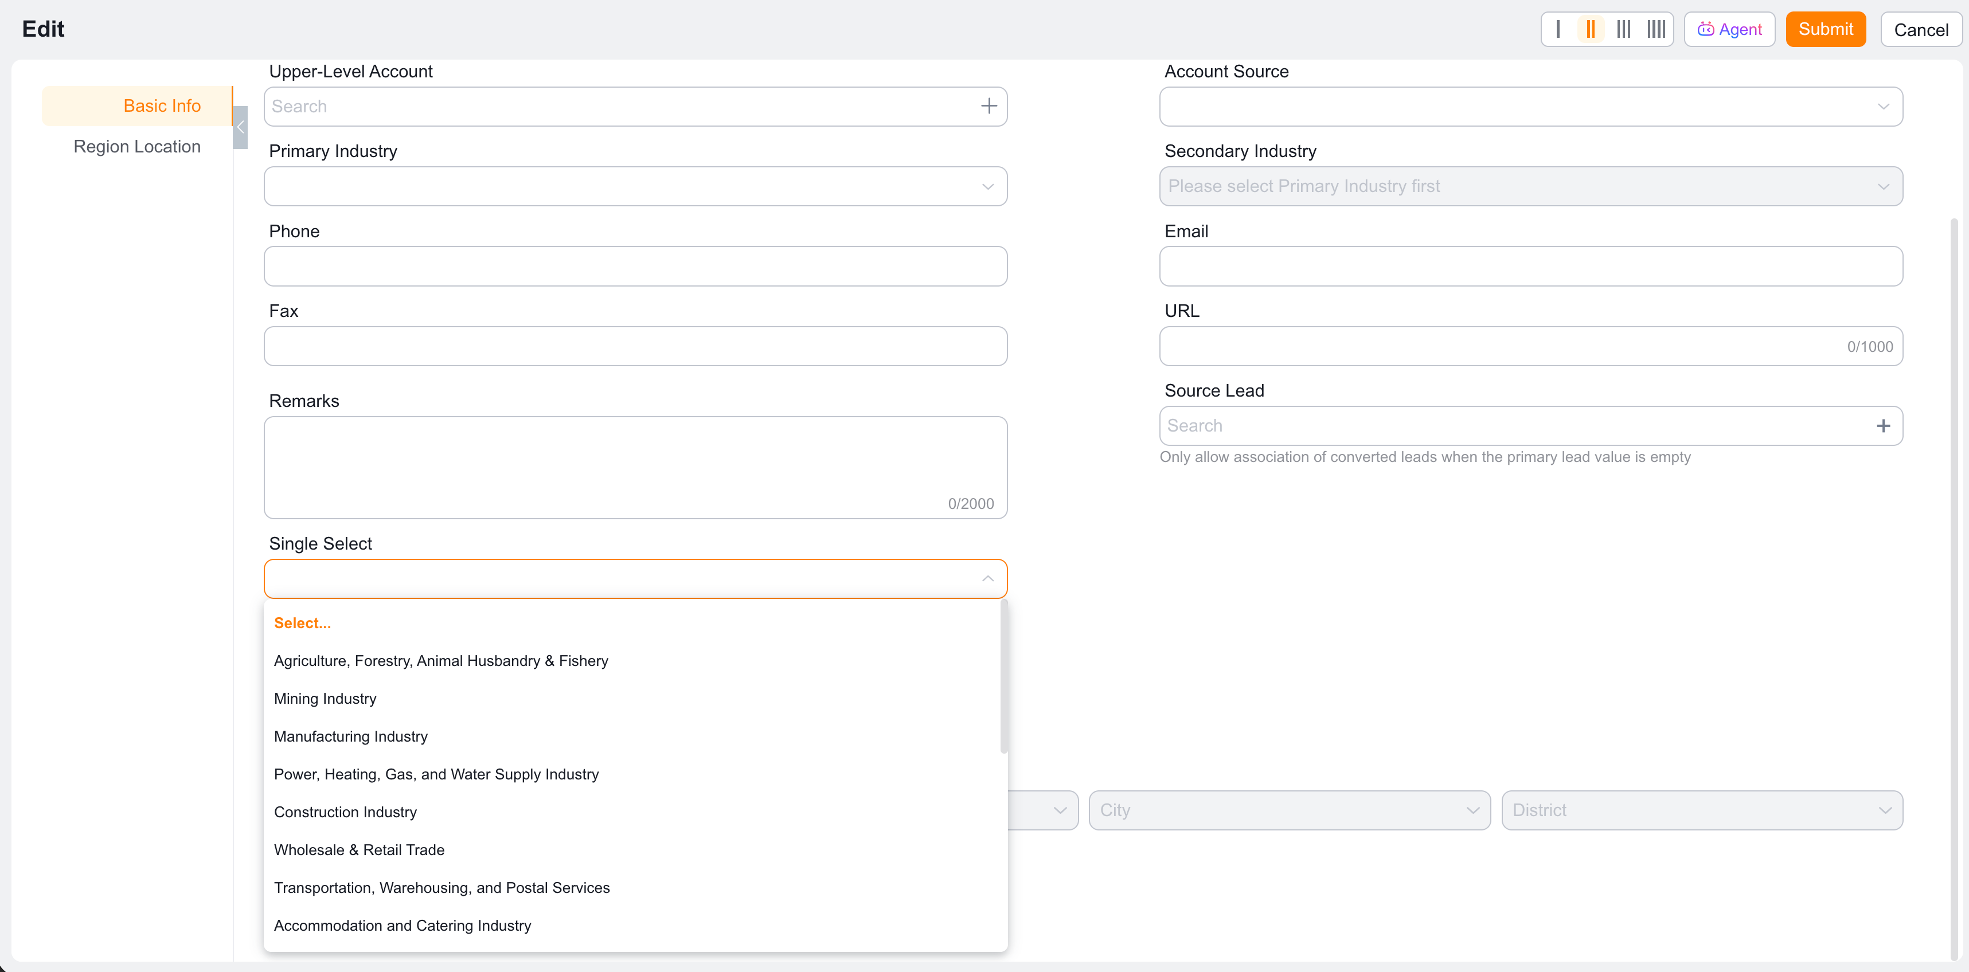Image resolution: width=1969 pixels, height=972 pixels.
Task: Open the Basic Info section
Action: (x=137, y=105)
